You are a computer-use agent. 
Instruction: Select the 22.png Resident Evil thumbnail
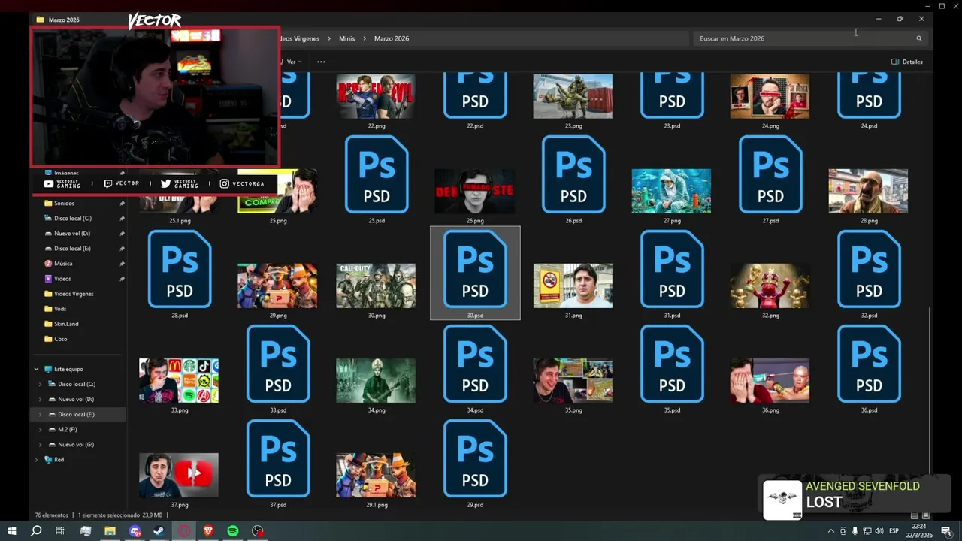(376, 96)
